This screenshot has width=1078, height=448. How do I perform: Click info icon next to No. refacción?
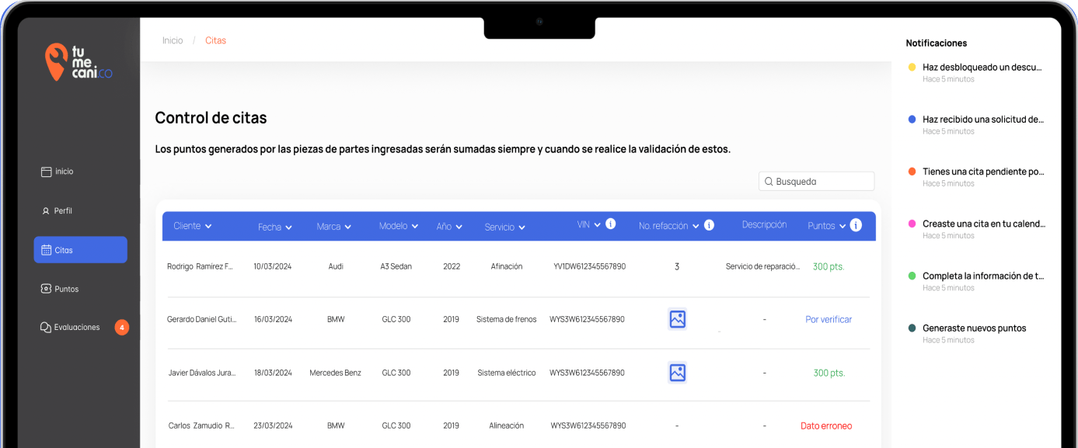pos(709,225)
